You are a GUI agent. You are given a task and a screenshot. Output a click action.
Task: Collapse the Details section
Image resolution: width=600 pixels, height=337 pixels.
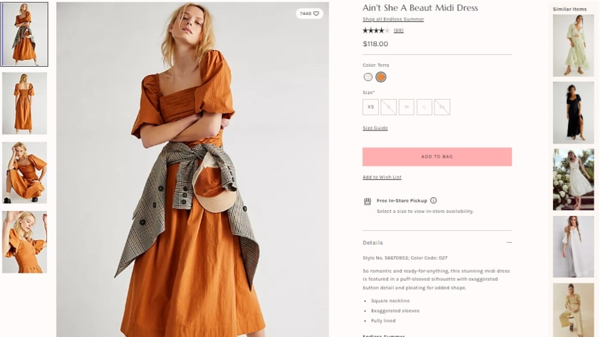click(509, 242)
